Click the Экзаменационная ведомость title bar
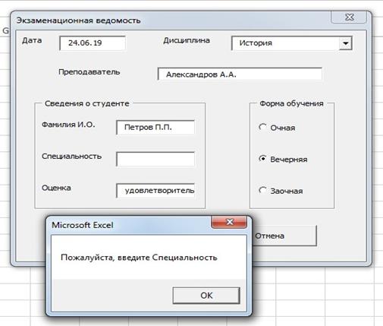The image size is (383, 326). [x=172, y=21]
